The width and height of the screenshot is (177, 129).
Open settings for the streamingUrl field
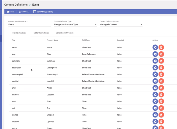pyautogui.click(x=155, y=74)
